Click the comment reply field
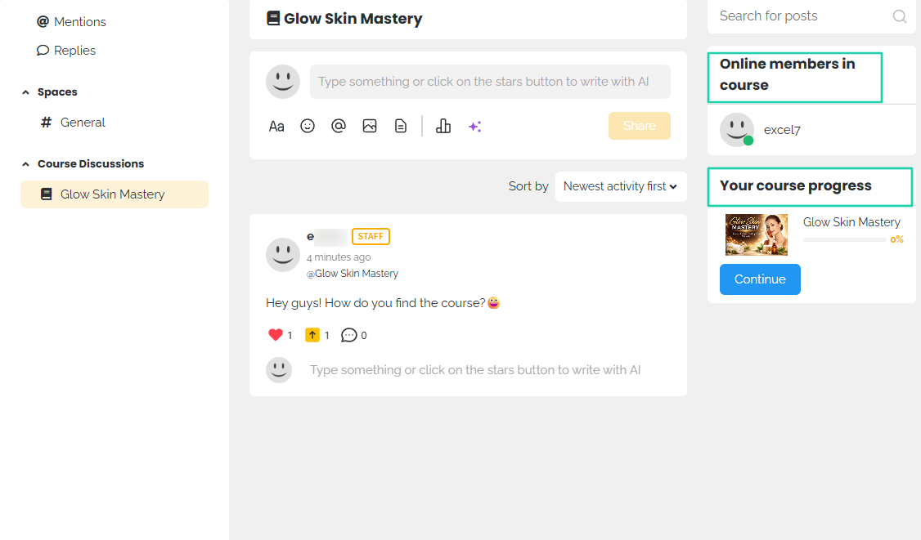This screenshot has width=921, height=540. (475, 370)
